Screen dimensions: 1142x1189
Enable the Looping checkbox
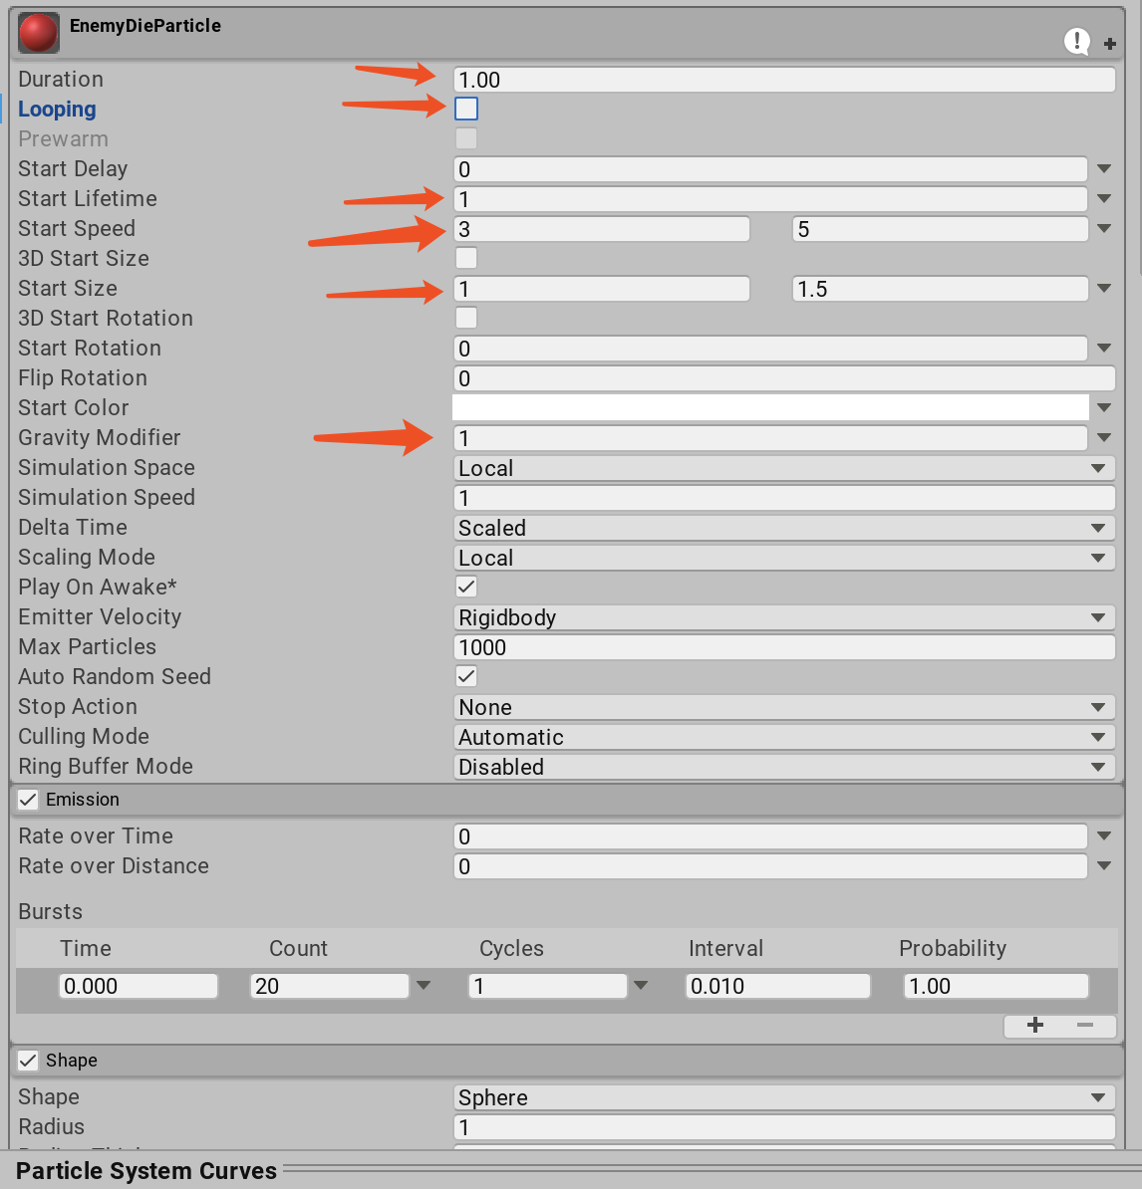(466, 109)
